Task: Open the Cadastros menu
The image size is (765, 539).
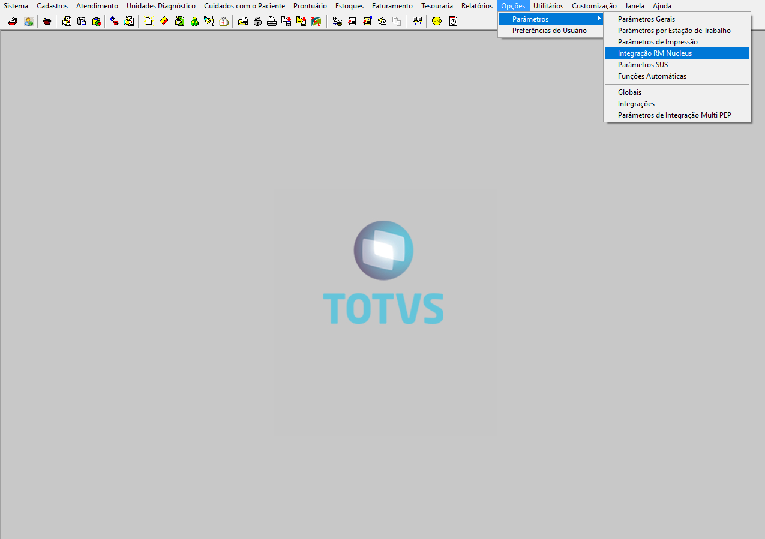Action: [x=52, y=6]
